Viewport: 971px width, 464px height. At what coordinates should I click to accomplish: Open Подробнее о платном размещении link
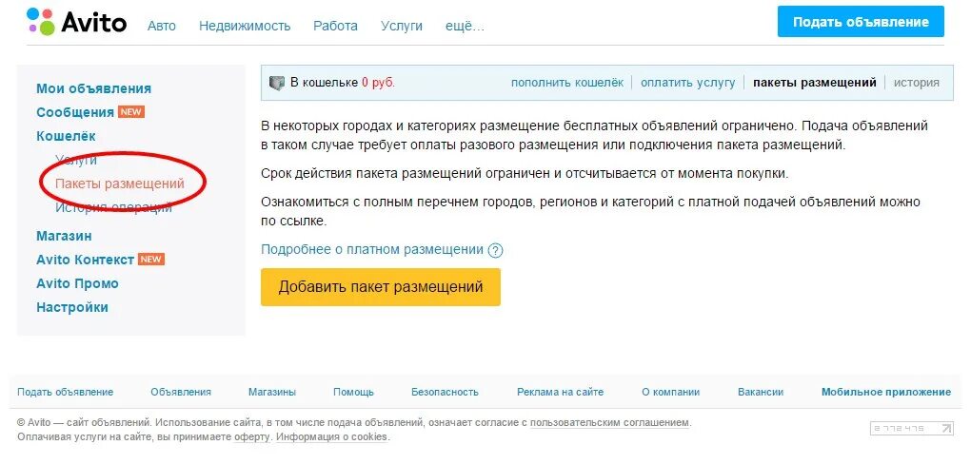[x=371, y=249]
